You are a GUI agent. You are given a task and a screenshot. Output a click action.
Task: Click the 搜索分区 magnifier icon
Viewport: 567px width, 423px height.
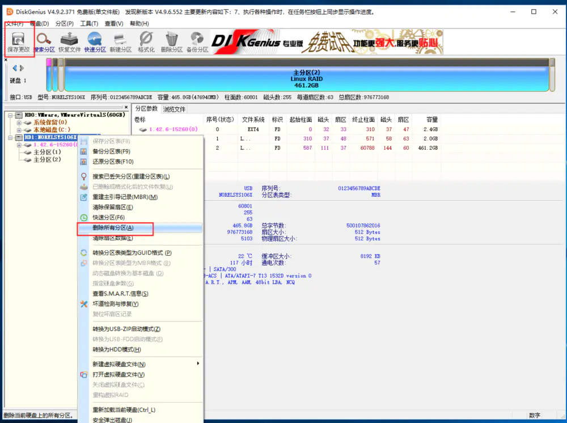pos(44,39)
